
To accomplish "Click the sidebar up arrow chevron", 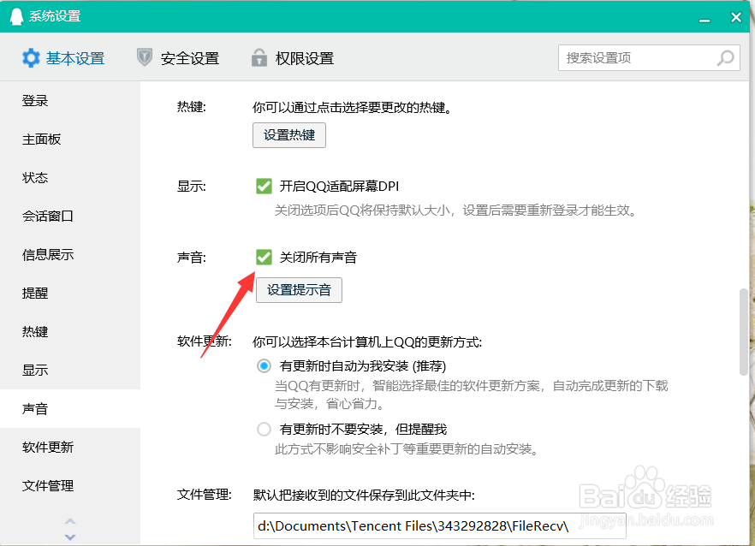I will 70,521.
